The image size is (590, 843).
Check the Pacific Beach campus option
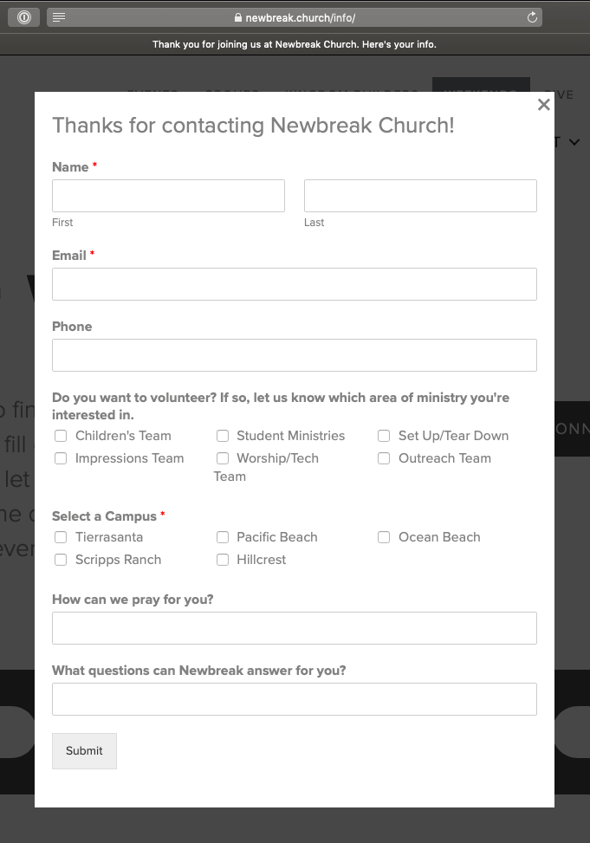point(223,537)
